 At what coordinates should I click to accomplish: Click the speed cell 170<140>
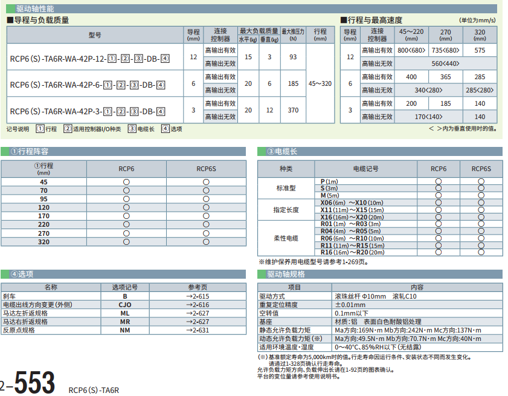[x=428, y=117]
